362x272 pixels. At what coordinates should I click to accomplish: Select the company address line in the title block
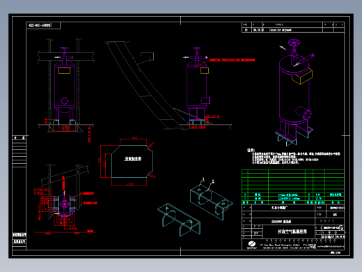click(288, 245)
